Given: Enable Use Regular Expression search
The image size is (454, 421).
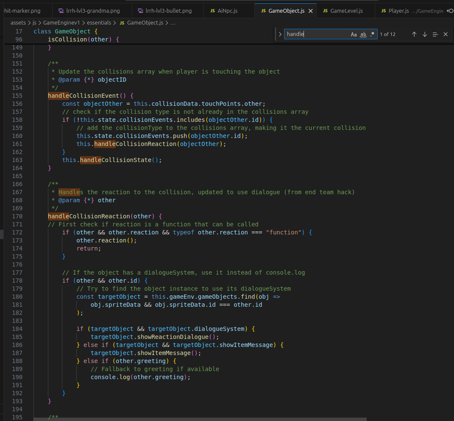Looking at the screenshot, I should (x=372, y=34).
